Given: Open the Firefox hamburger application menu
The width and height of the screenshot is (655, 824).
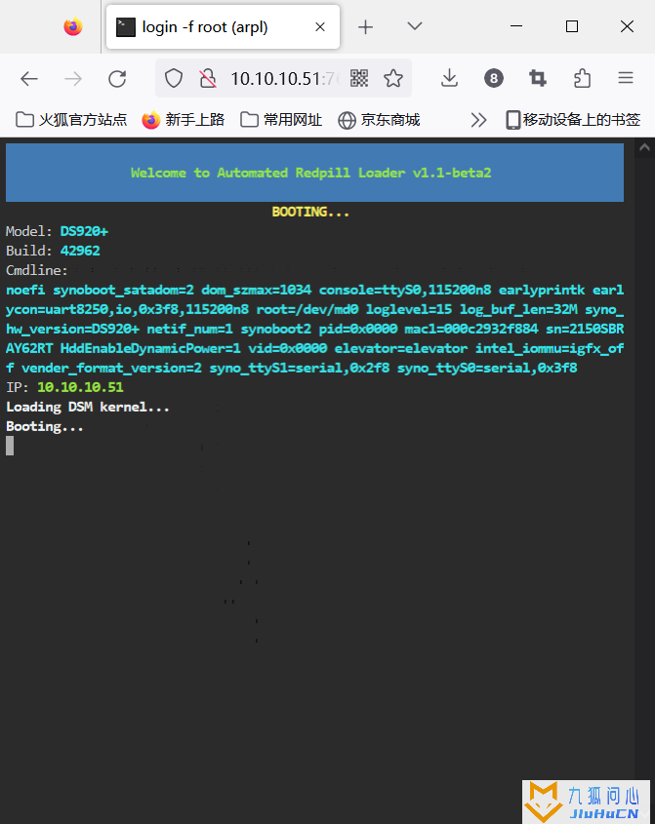Looking at the screenshot, I should (x=626, y=78).
